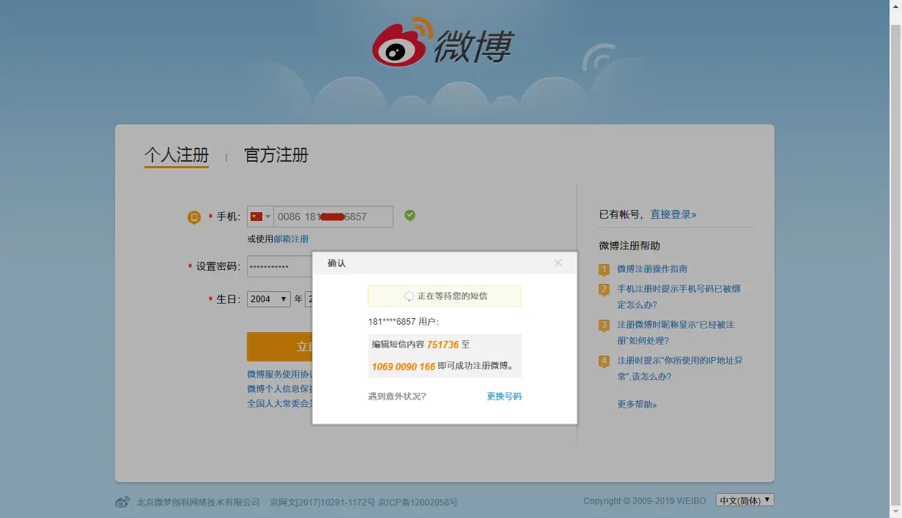Click the orange phone icon beside 手机
Screen dimensions: 902x518
(x=193, y=217)
